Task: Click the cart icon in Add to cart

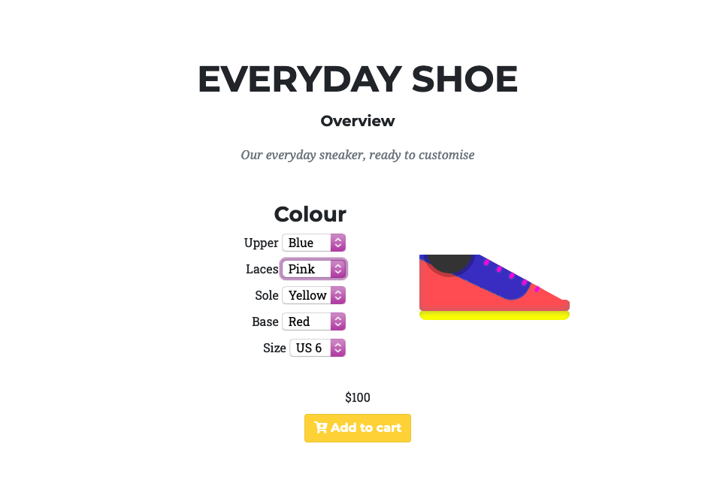Action: [x=321, y=427]
